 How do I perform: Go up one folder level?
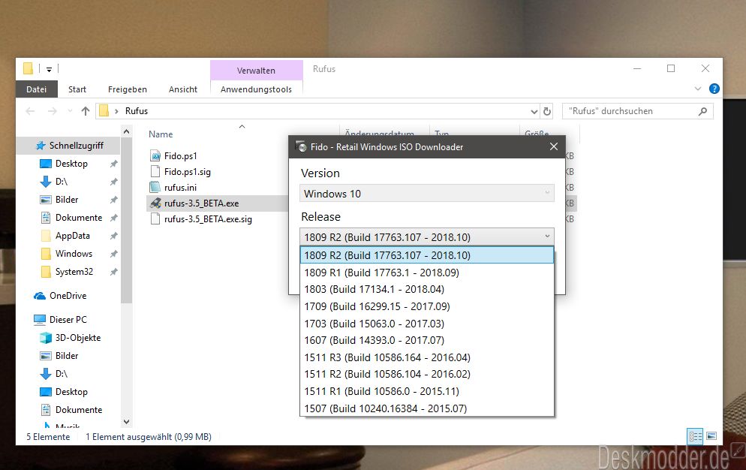pos(86,111)
